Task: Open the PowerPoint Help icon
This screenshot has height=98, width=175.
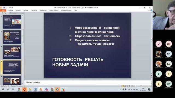Action: (x=151, y=10)
